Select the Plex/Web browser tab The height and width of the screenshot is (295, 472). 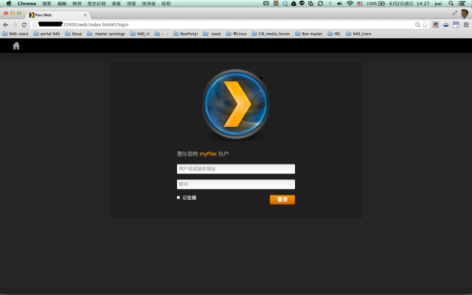click(58, 15)
